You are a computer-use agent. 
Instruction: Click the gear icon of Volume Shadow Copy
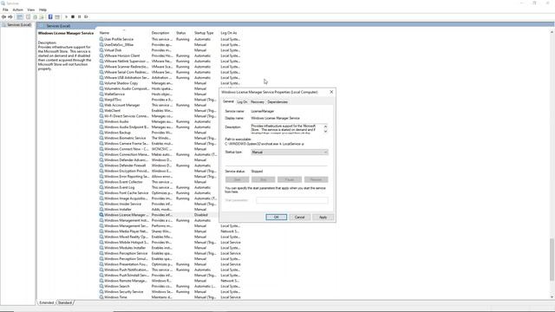[101, 83]
